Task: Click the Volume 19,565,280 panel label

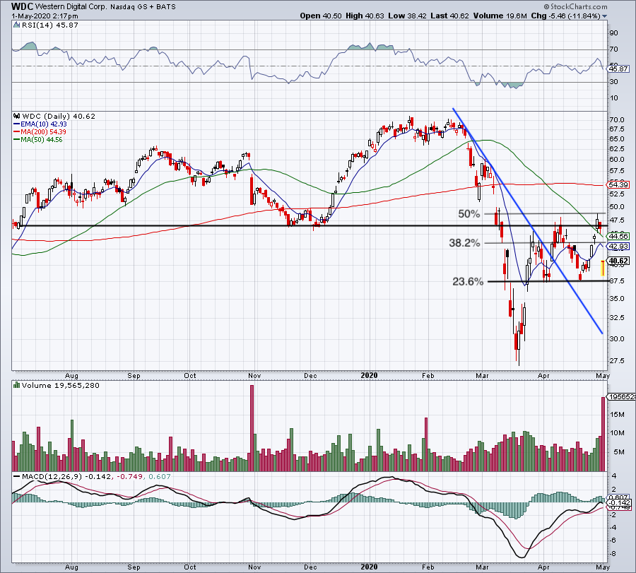Action: click(61, 385)
